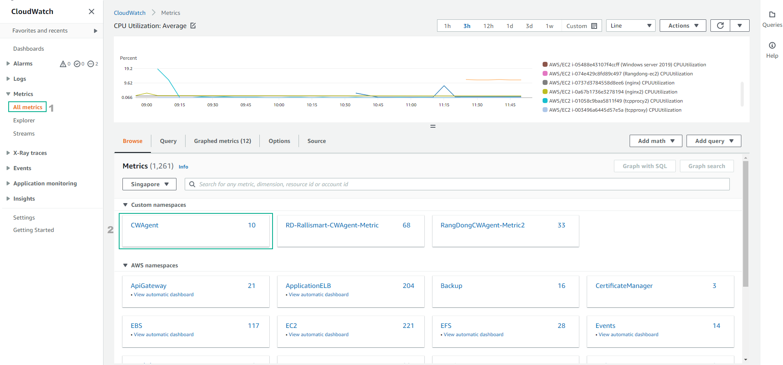Image resolution: width=783 pixels, height=365 pixels.
Task: View alarms in OK state icon
Action: [77, 64]
